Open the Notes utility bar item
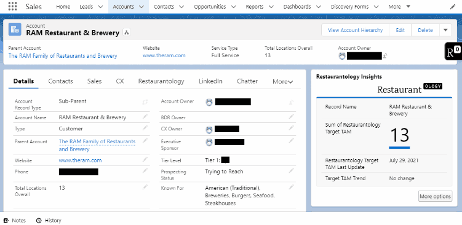The height and width of the screenshot is (225, 462). point(14,220)
